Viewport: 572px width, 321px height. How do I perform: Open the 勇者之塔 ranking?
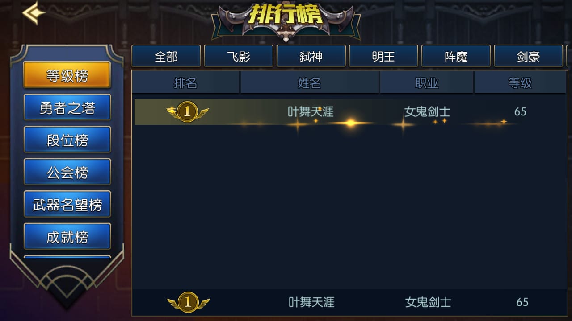point(67,108)
